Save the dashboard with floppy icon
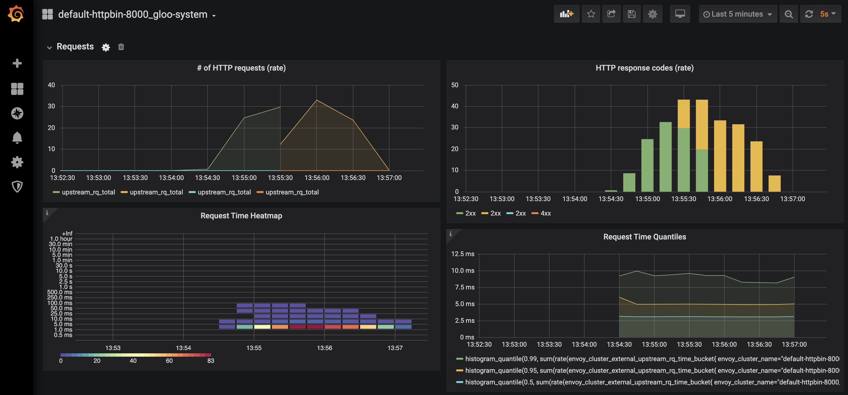Screen dimensions: 848x395 coord(631,14)
